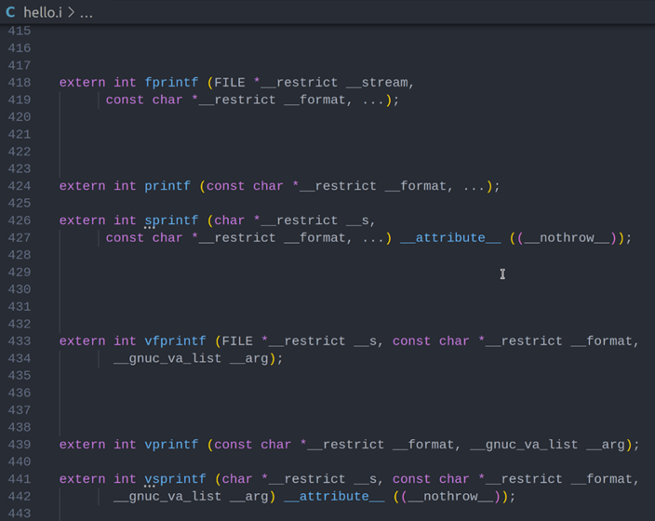Screen dimensions: 655x521
Task: Click the breadcrumb chevron after hello.i
Action: tap(71, 12)
